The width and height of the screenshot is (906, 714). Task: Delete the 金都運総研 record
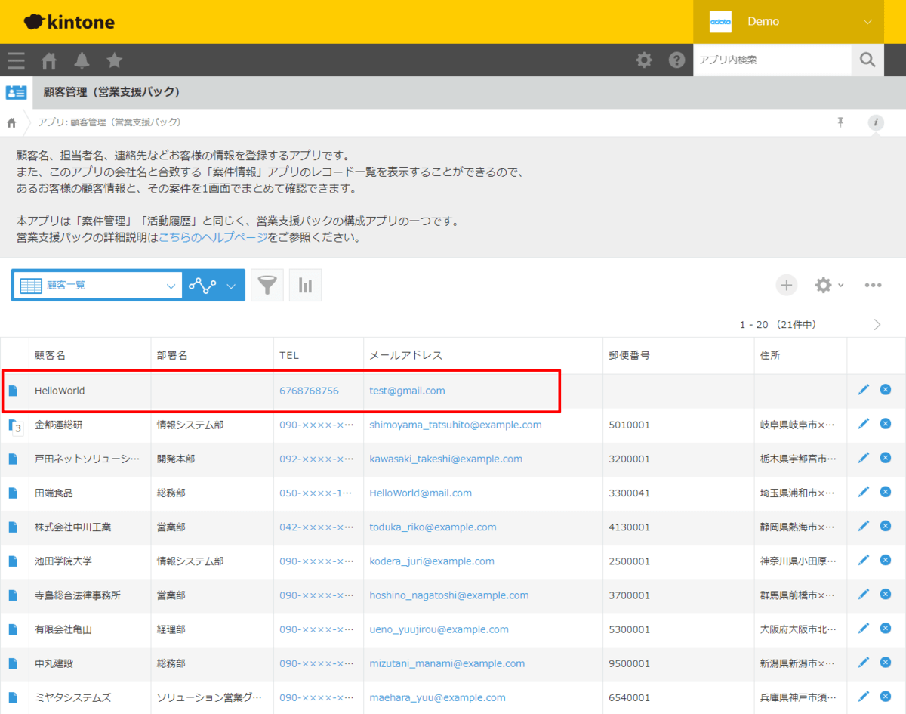click(886, 424)
